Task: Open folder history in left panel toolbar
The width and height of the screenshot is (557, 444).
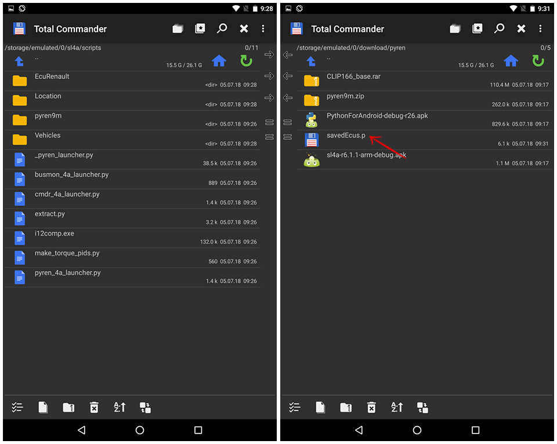Action: 178,29
